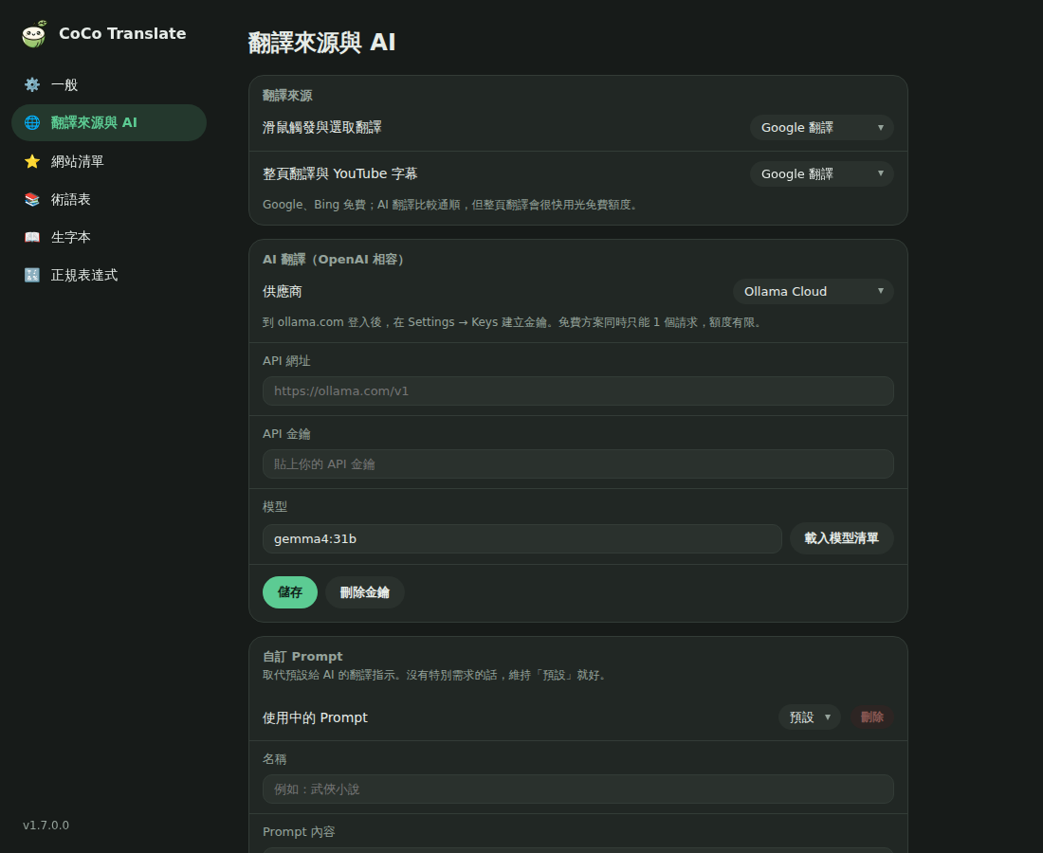Open the 正規表達式 section

click(109, 275)
